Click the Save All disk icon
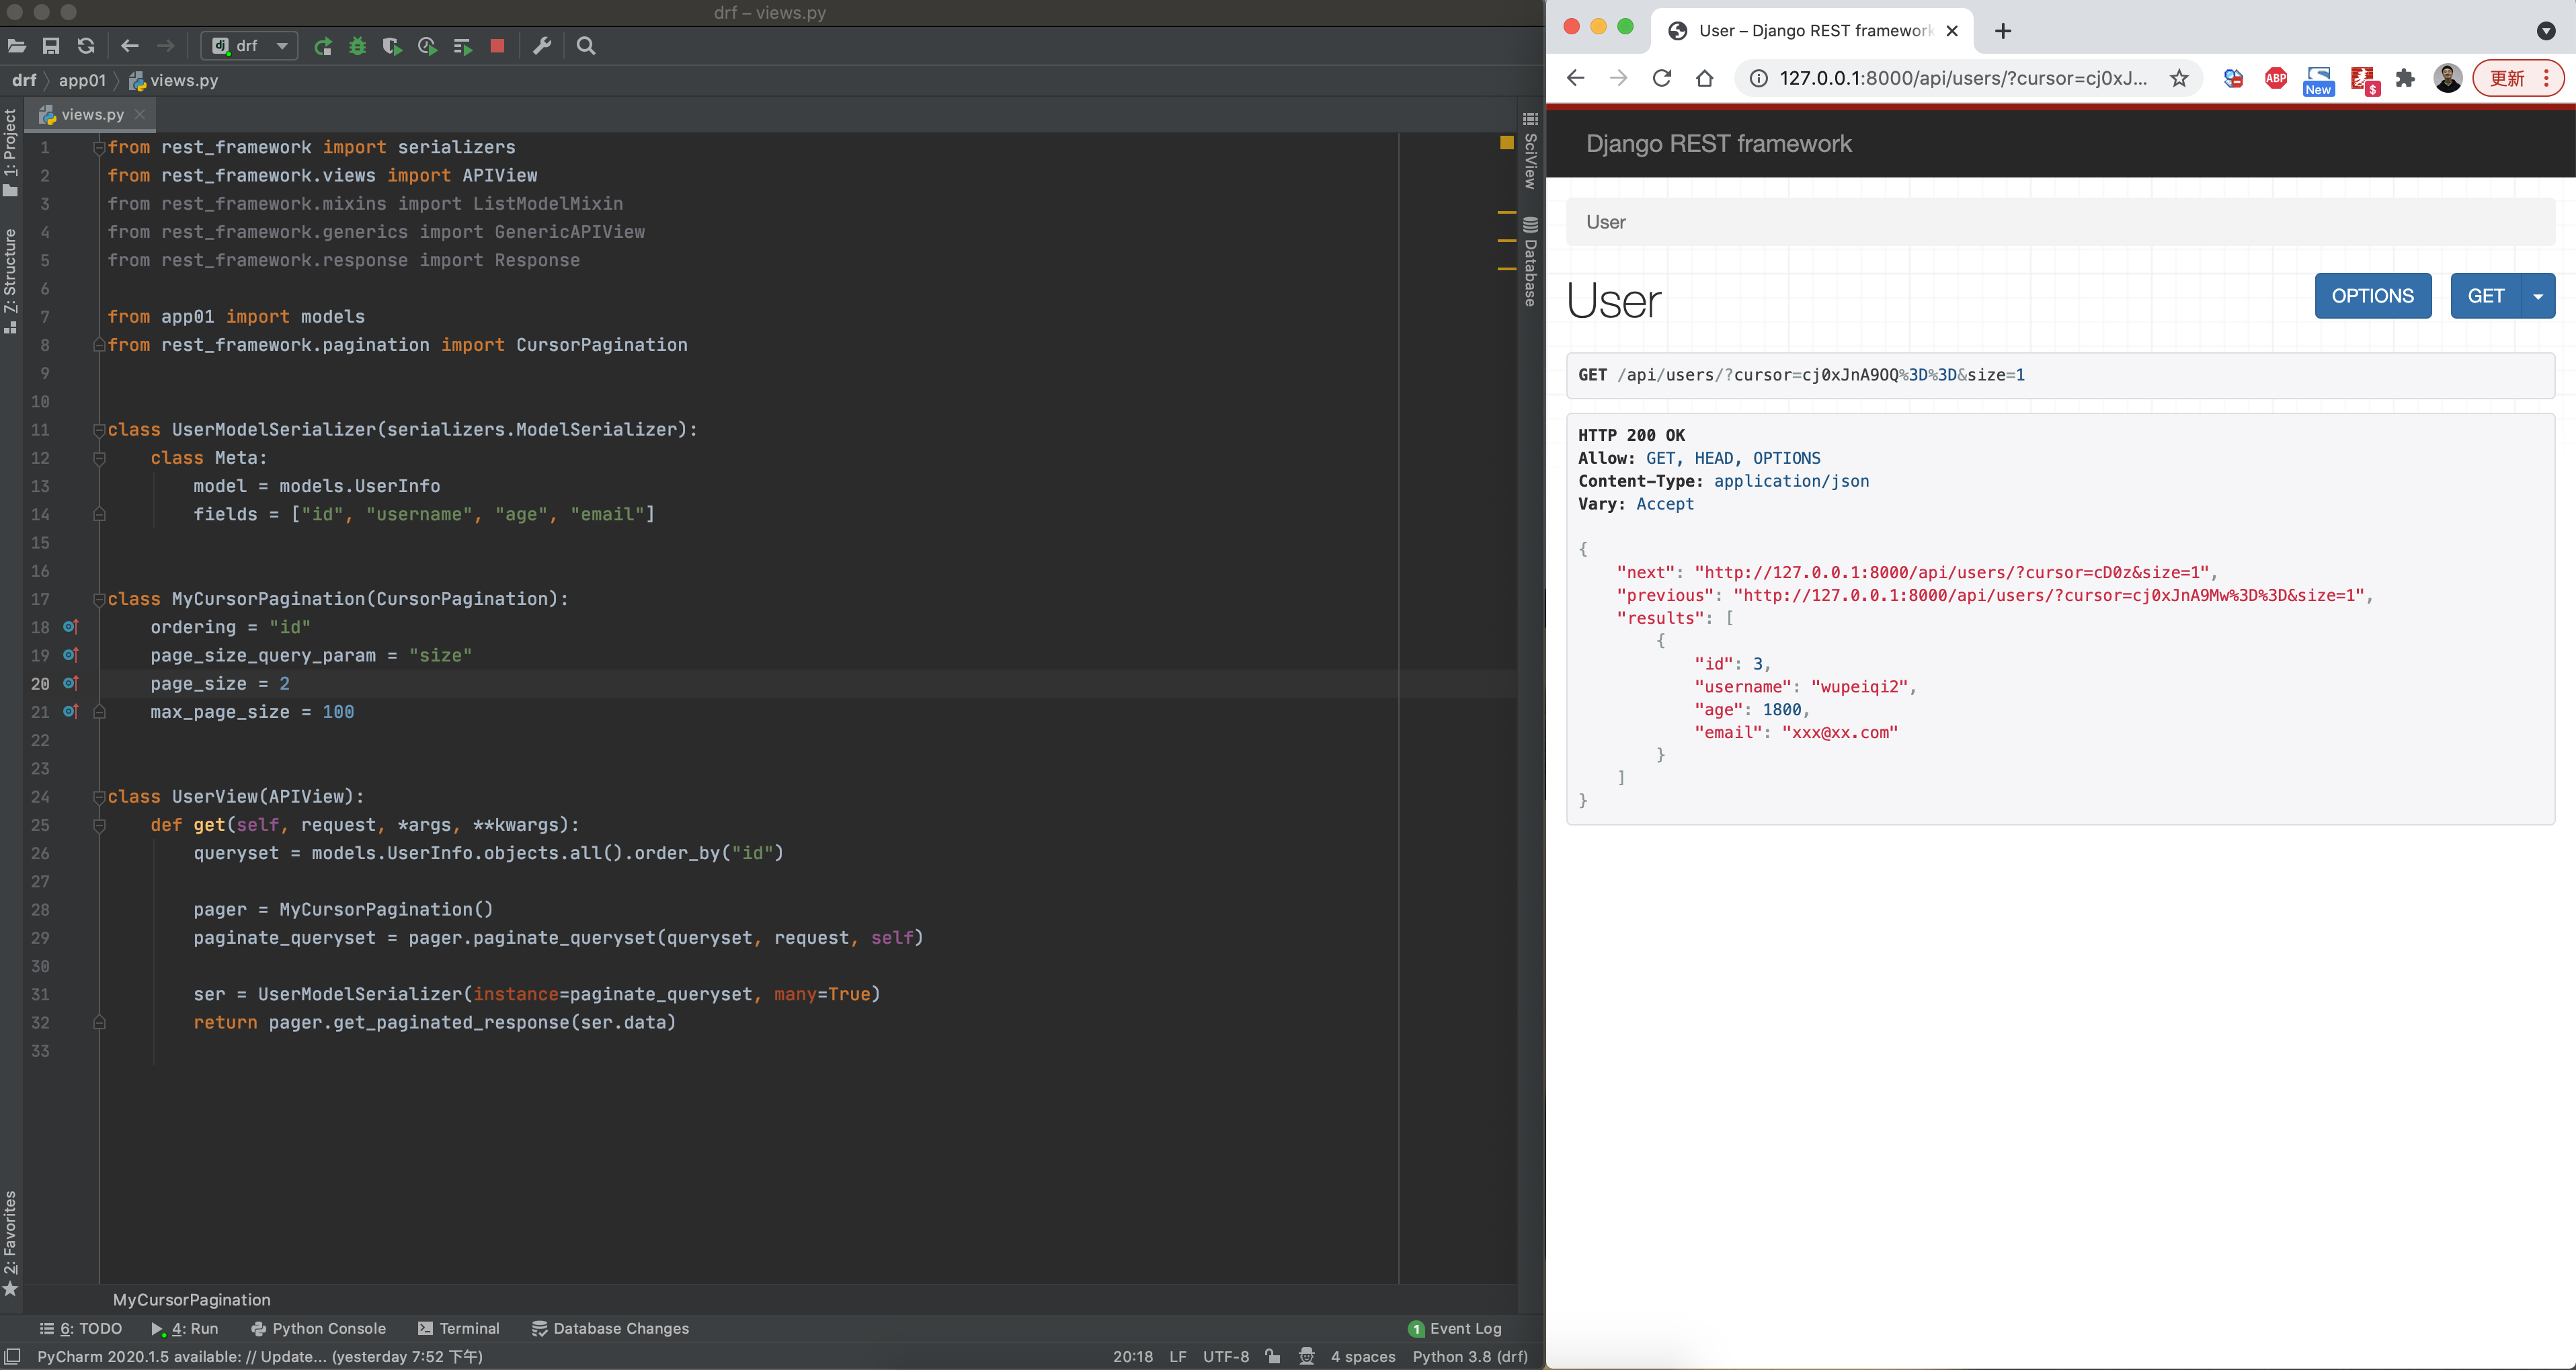This screenshot has height=1370, width=2576. 51,46
